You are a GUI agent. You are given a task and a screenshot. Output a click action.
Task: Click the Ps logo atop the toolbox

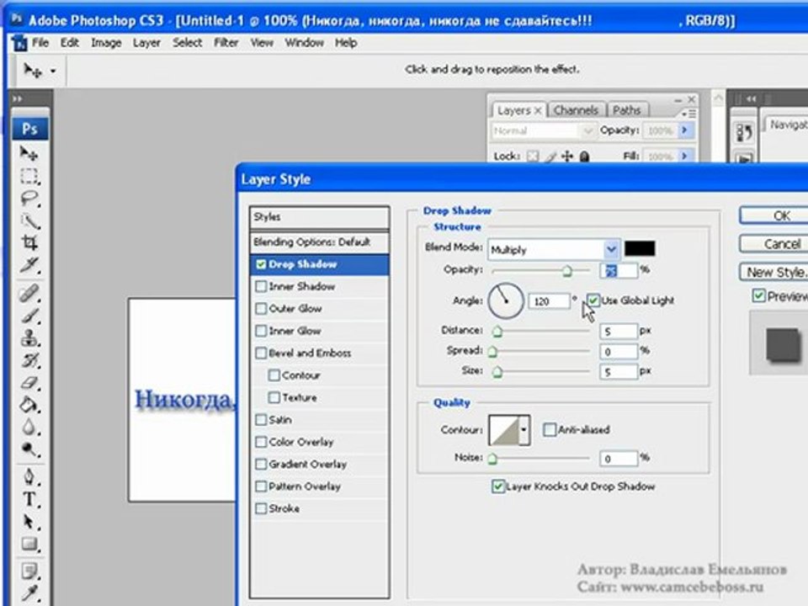pyautogui.click(x=30, y=129)
